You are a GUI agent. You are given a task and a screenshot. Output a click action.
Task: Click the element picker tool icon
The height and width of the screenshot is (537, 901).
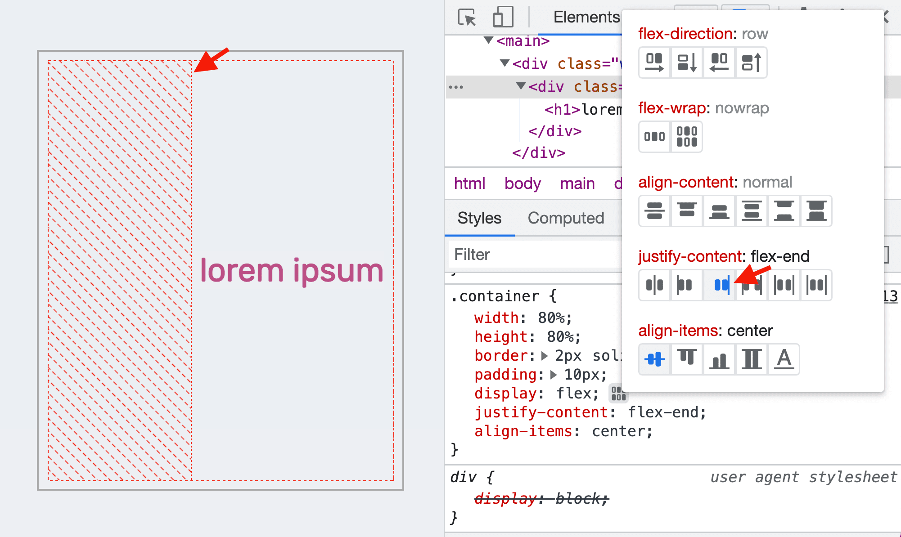pos(465,16)
